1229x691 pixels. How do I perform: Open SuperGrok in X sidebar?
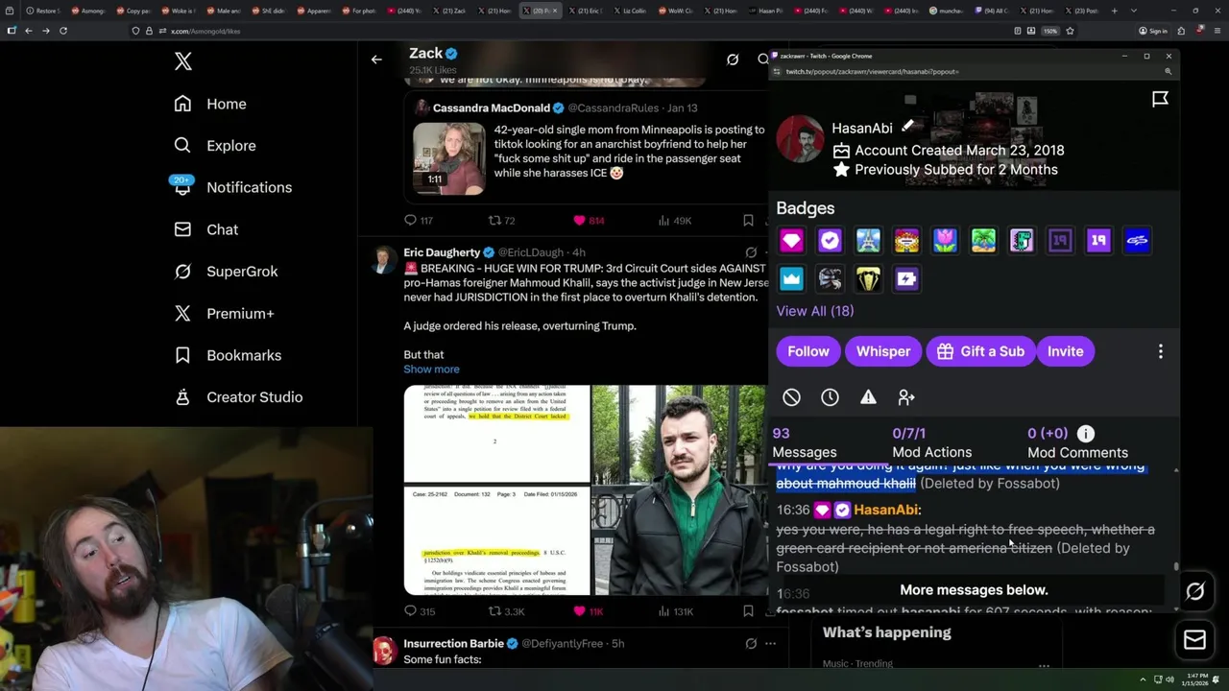[226, 272]
